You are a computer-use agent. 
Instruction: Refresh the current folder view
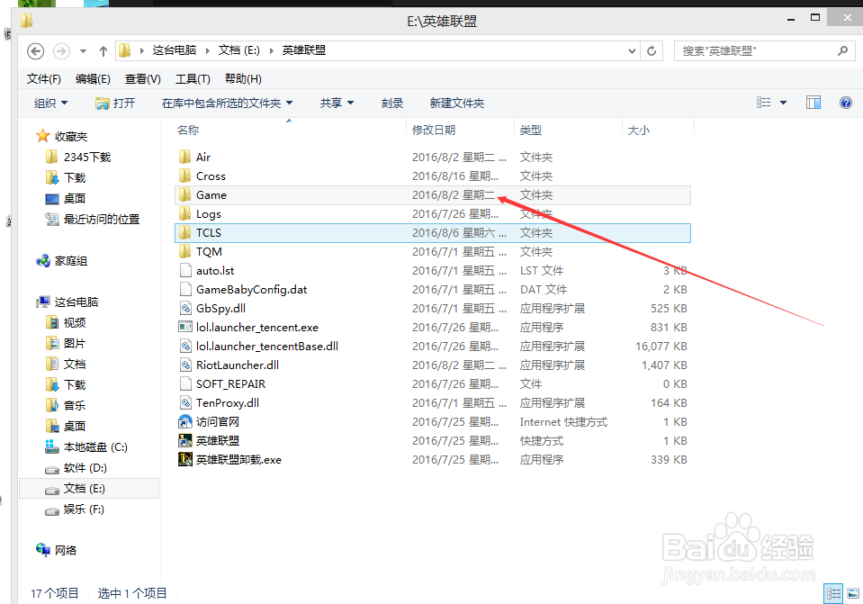(x=652, y=51)
